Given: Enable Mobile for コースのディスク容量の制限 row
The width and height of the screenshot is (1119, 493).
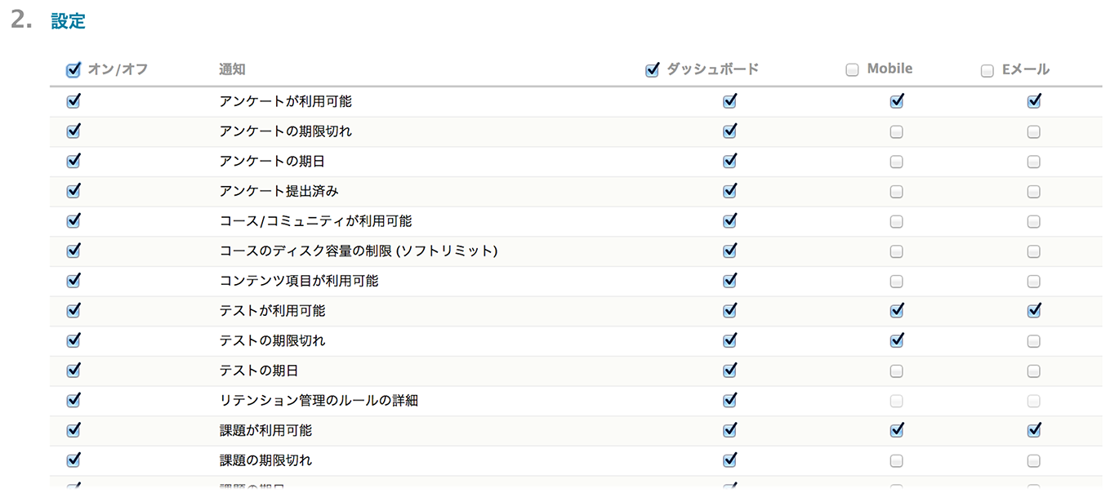Looking at the screenshot, I should [896, 251].
